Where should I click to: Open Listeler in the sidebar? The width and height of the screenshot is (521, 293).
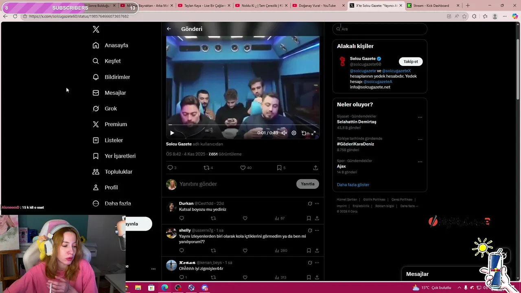(x=107, y=140)
